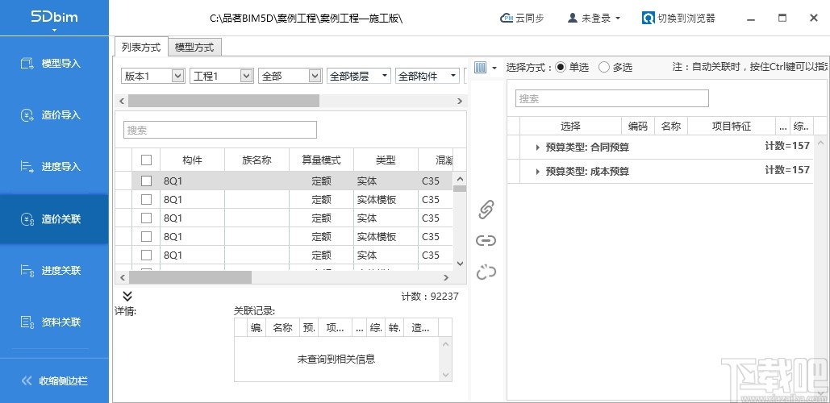
Task: Collapse sidebar via 收缩侧边栏
Action: click(x=54, y=380)
